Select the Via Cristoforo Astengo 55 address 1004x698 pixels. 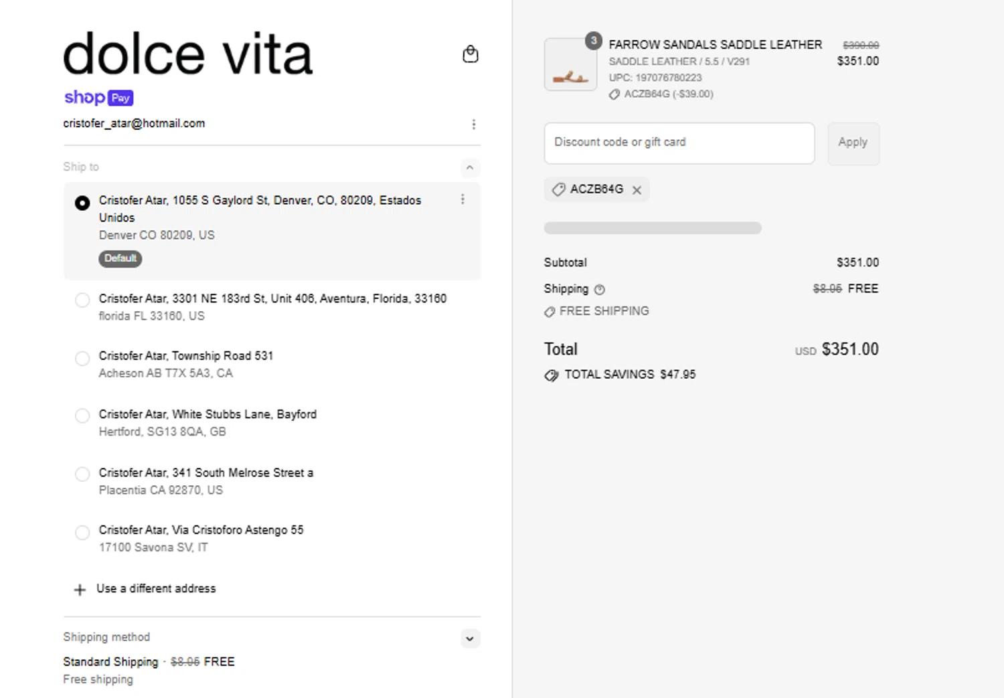coord(82,532)
